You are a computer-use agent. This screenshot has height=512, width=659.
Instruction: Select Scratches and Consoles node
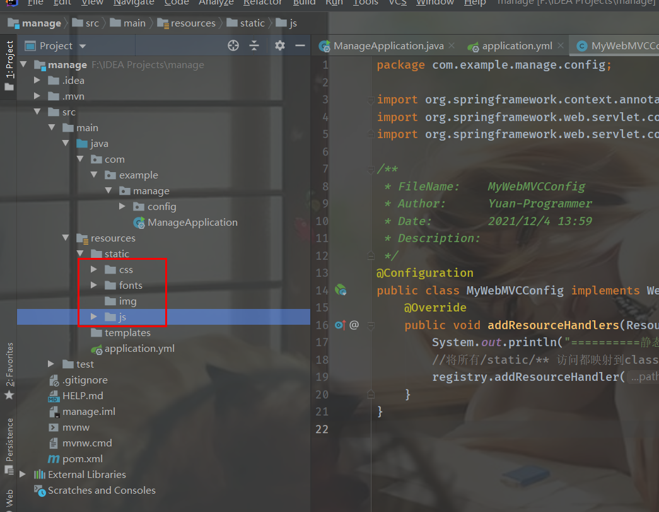pyautogui.click(x=95, y=490)
